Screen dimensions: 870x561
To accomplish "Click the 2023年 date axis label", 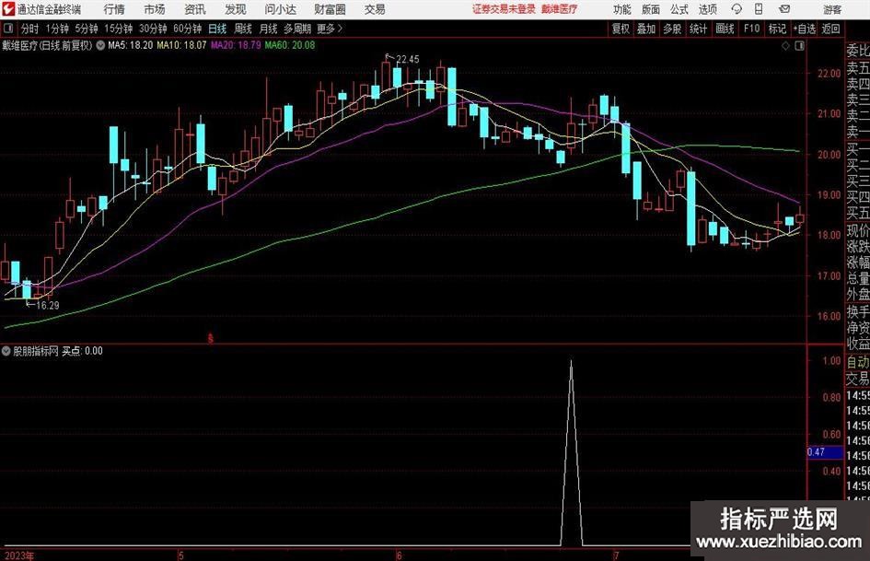I will coord(18,555).
